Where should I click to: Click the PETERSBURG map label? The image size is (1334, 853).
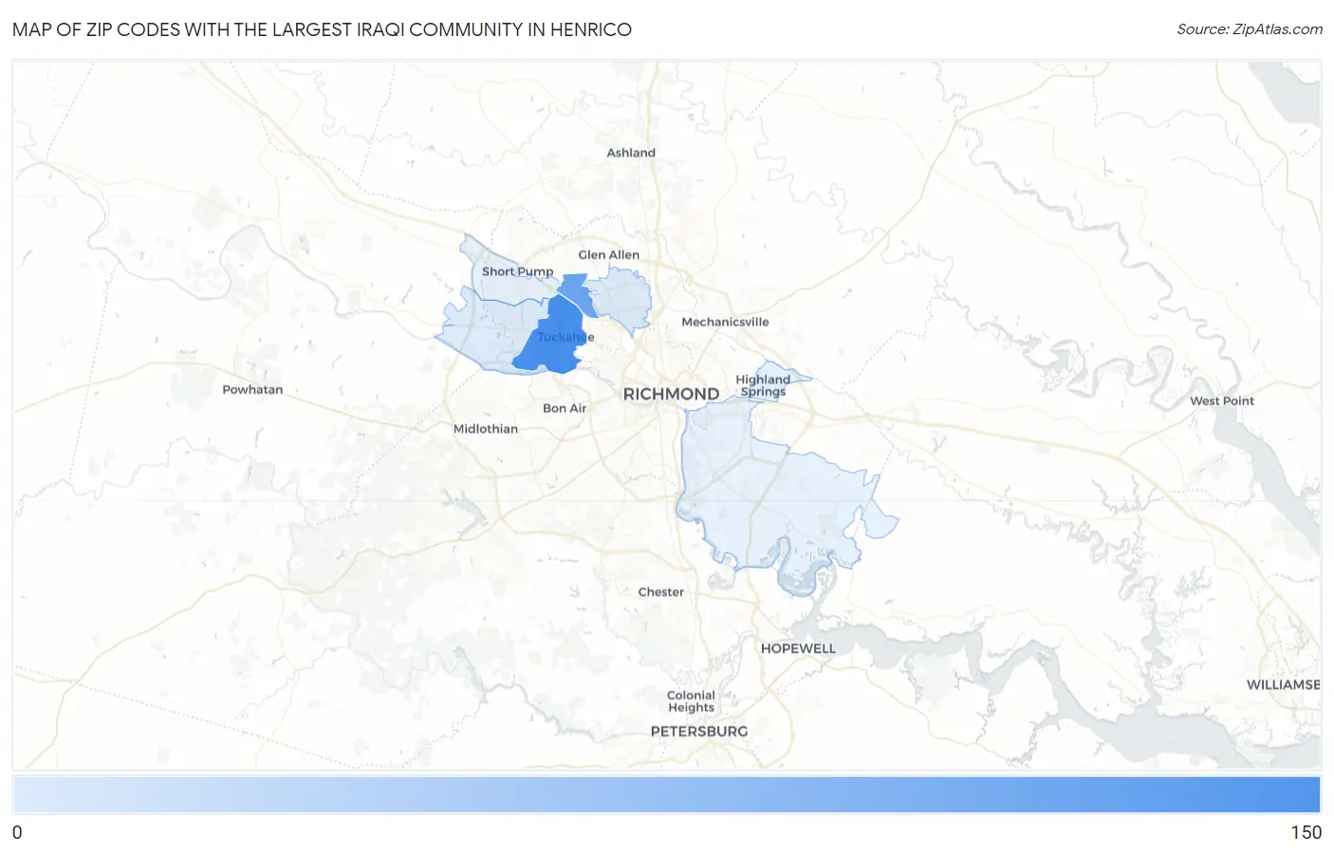[699, 732]
